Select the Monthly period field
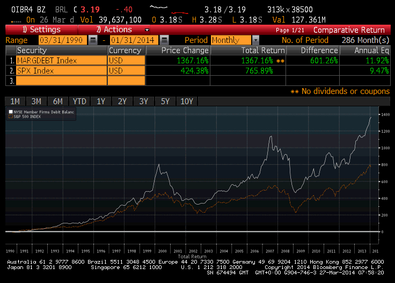 [231, 40]
